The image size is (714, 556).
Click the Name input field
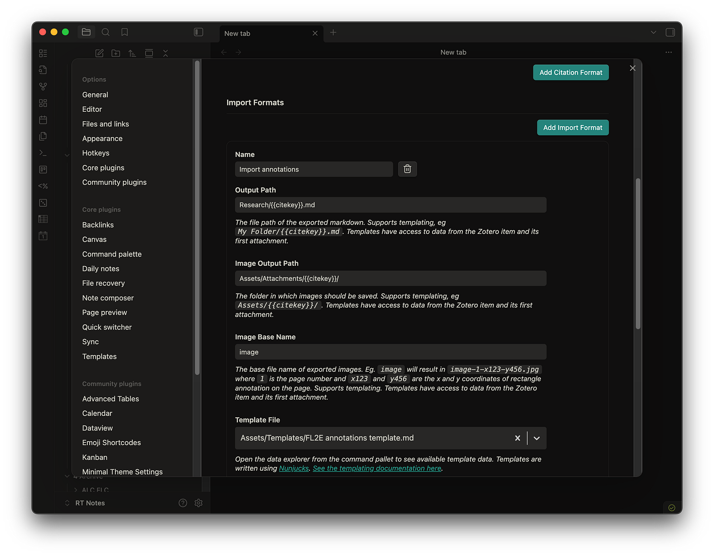(x=314, y=169)
